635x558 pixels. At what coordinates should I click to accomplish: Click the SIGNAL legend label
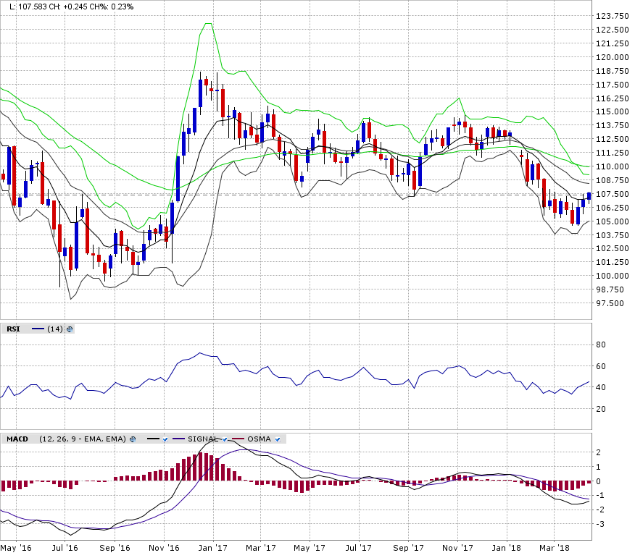coord(203,439)
